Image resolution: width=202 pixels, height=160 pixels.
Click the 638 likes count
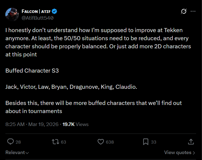coord(110,142)
